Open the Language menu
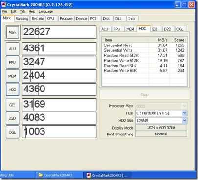Screen dimensions: 198x180 point(45,12)
